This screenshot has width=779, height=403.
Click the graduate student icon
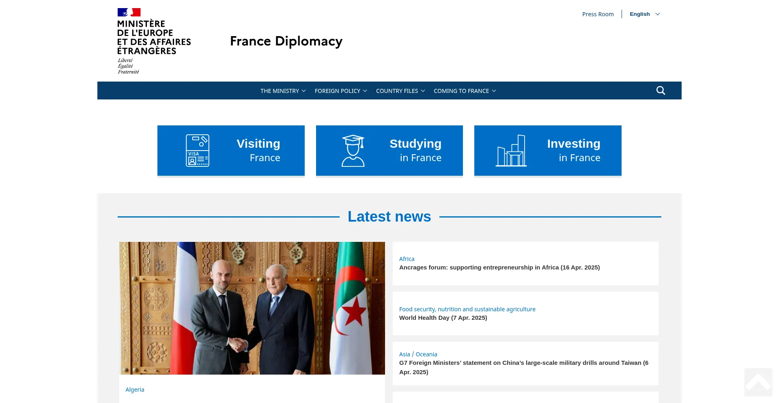(353, 151)
